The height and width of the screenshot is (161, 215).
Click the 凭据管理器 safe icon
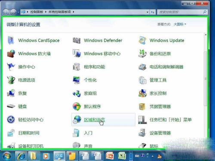[x=142, y=106]
